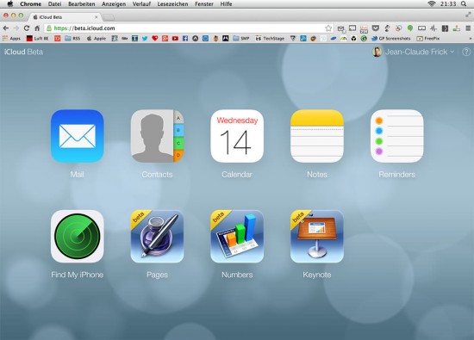Click the browser forward arrow
Viewport: 474px width, 340px height.
pyautogui.click(x=16, y=28)
